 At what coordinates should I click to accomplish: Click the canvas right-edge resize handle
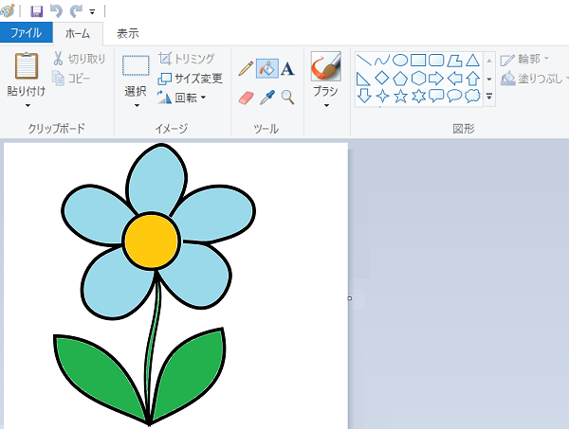(350, 298)
